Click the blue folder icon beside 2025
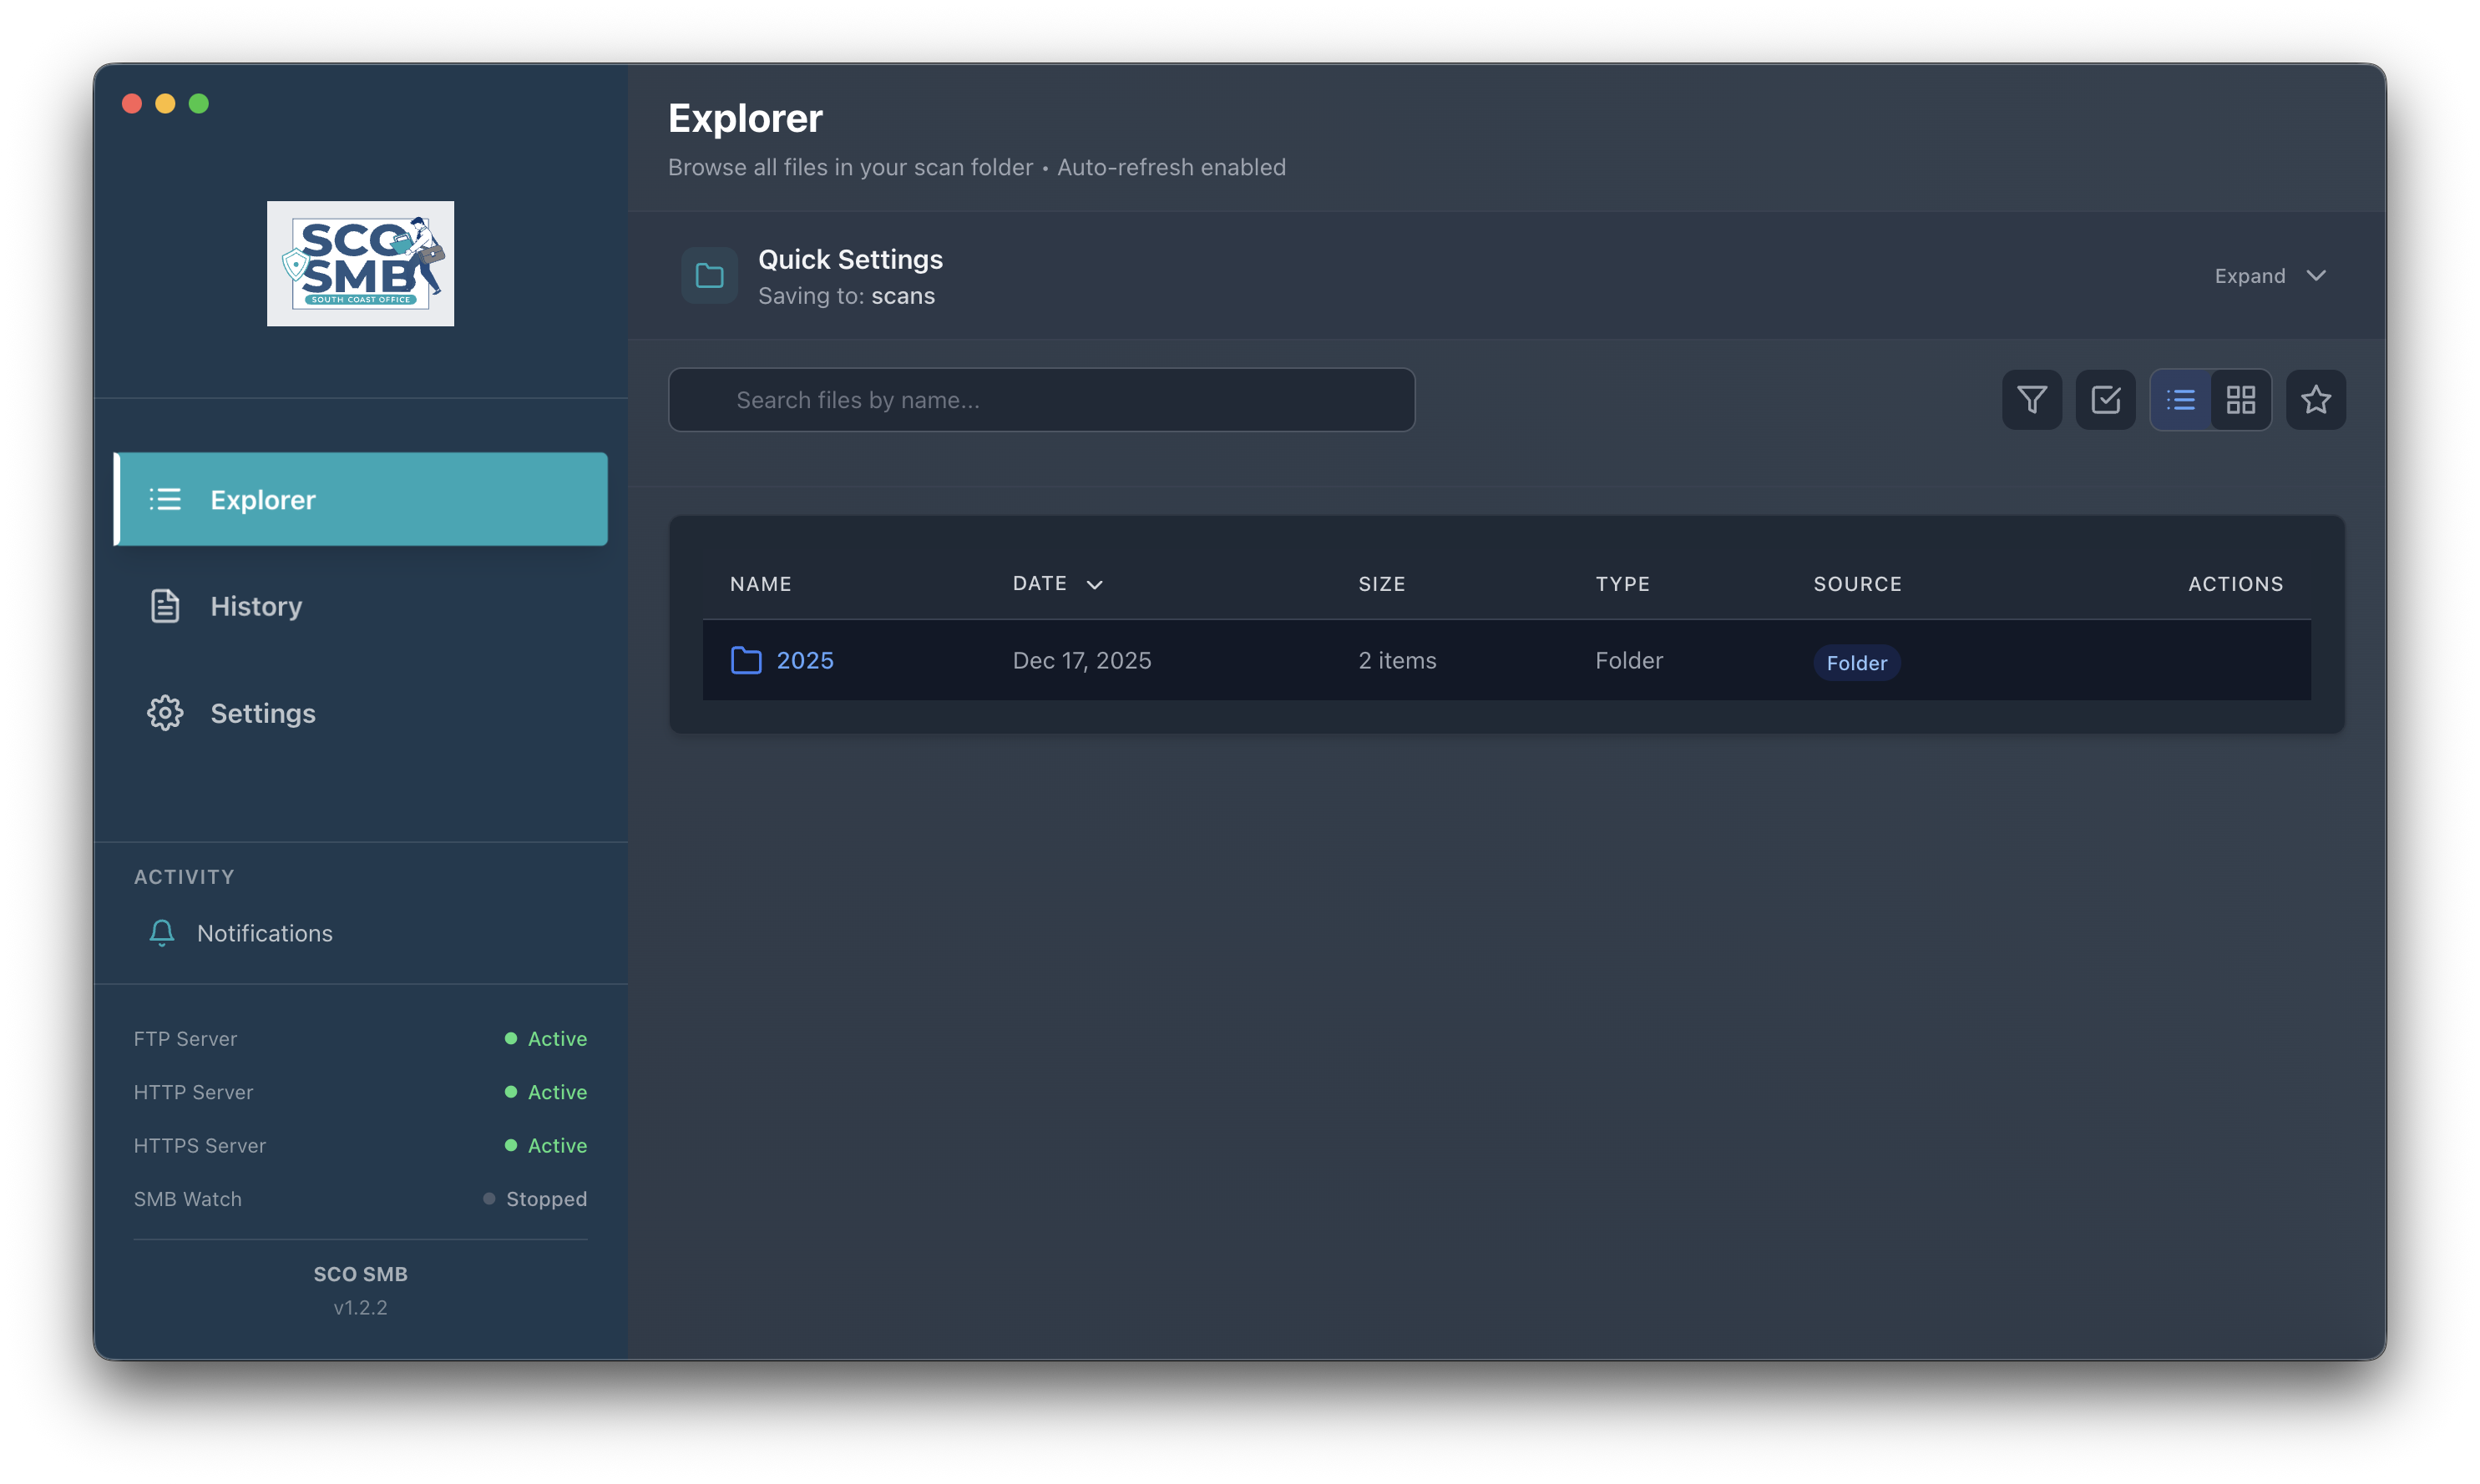Viewport: 2480px width, 1484px height. 747,661
